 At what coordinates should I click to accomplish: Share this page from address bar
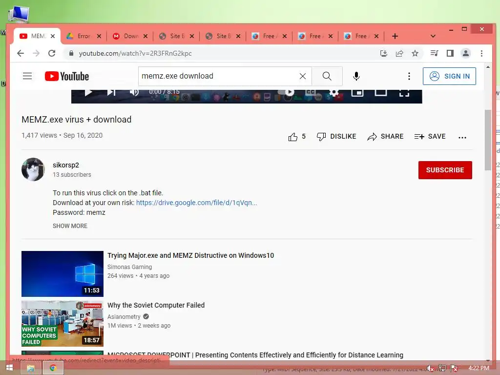click(399, 53)
